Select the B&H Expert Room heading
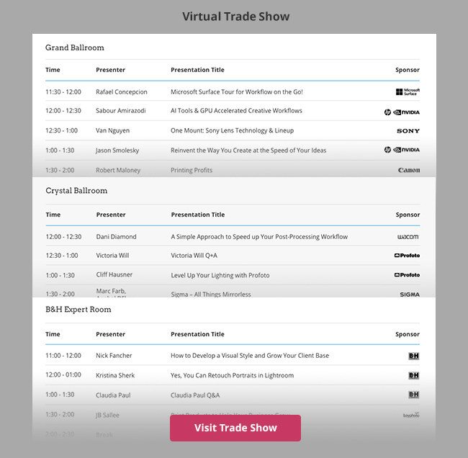This screenshot has height=458, width=468. coord(78,310)
